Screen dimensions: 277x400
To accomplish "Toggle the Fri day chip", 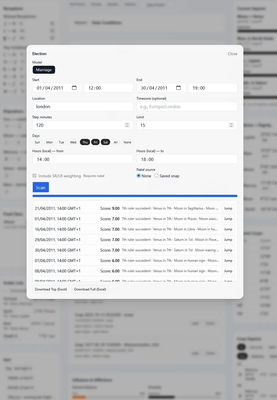I will click(95, 142).
